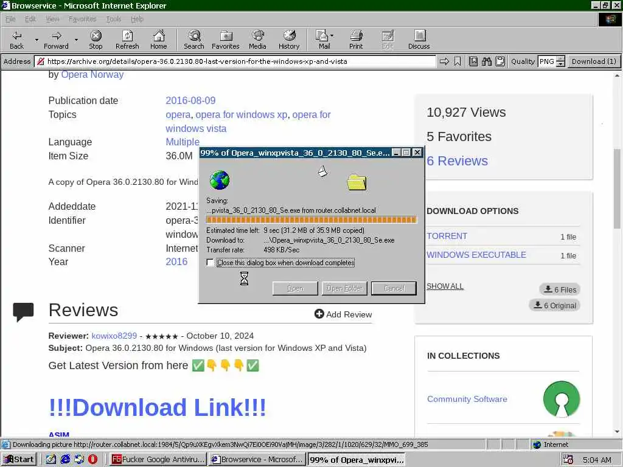The width and height of the screenshot is (623, 467).
Task: Expand the SHOW ALL download options
Action: click(445, 286)
